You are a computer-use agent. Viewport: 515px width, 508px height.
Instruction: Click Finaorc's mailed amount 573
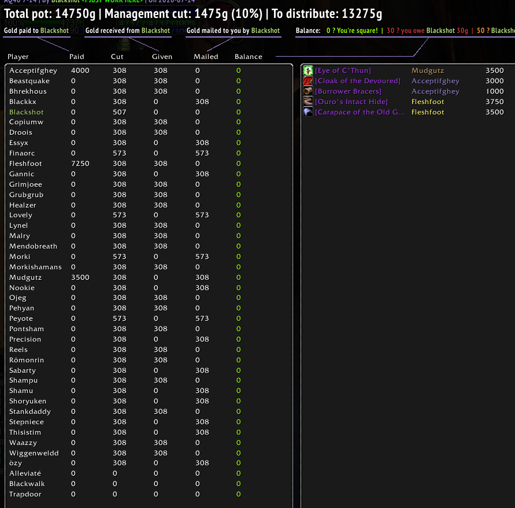[202, 153]
